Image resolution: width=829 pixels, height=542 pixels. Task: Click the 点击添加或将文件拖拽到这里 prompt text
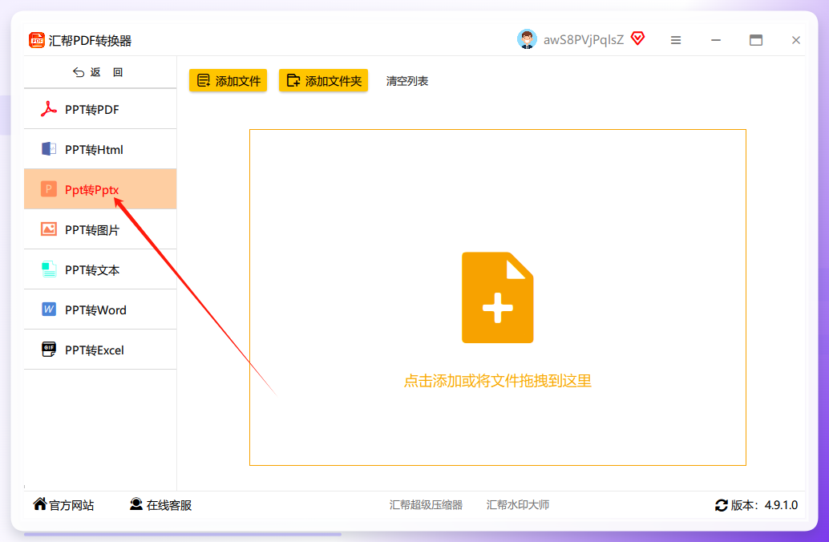pyautogui.click(x=498, y=381)
